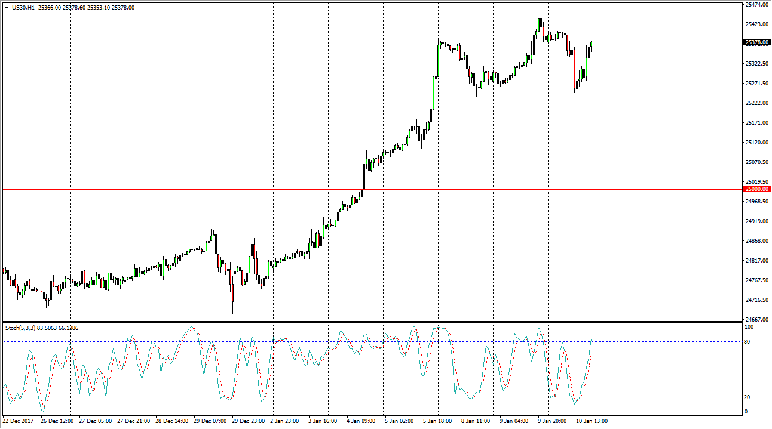Click the 9 Jan 20:00 time label
Image resolution: width=772 pixels, height=429 pixels.
[553, 421]
